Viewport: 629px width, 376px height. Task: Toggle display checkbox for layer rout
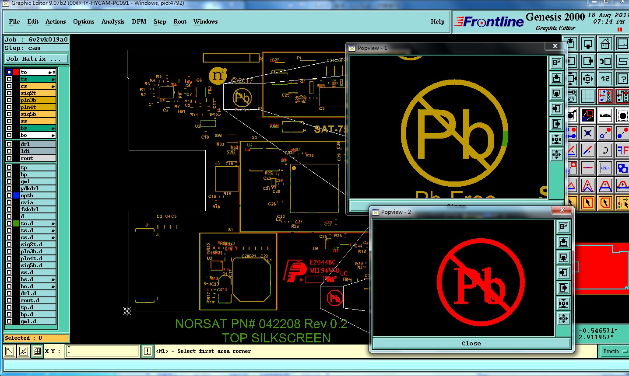coord(9,158)
